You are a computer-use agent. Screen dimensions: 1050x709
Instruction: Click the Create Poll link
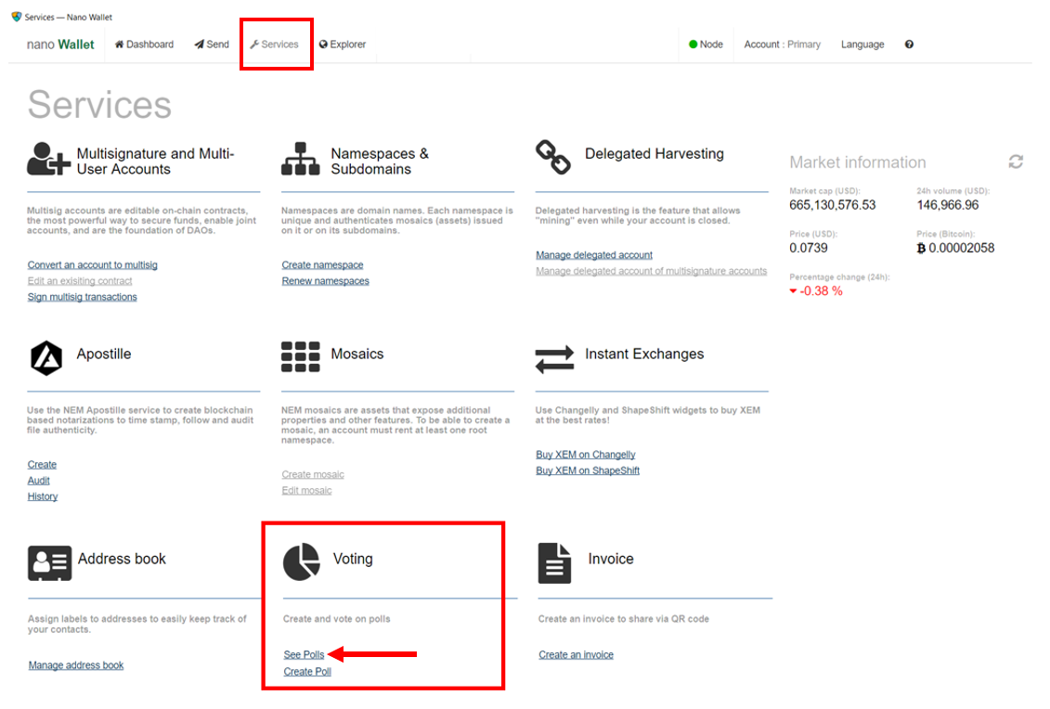click(307, 672)
